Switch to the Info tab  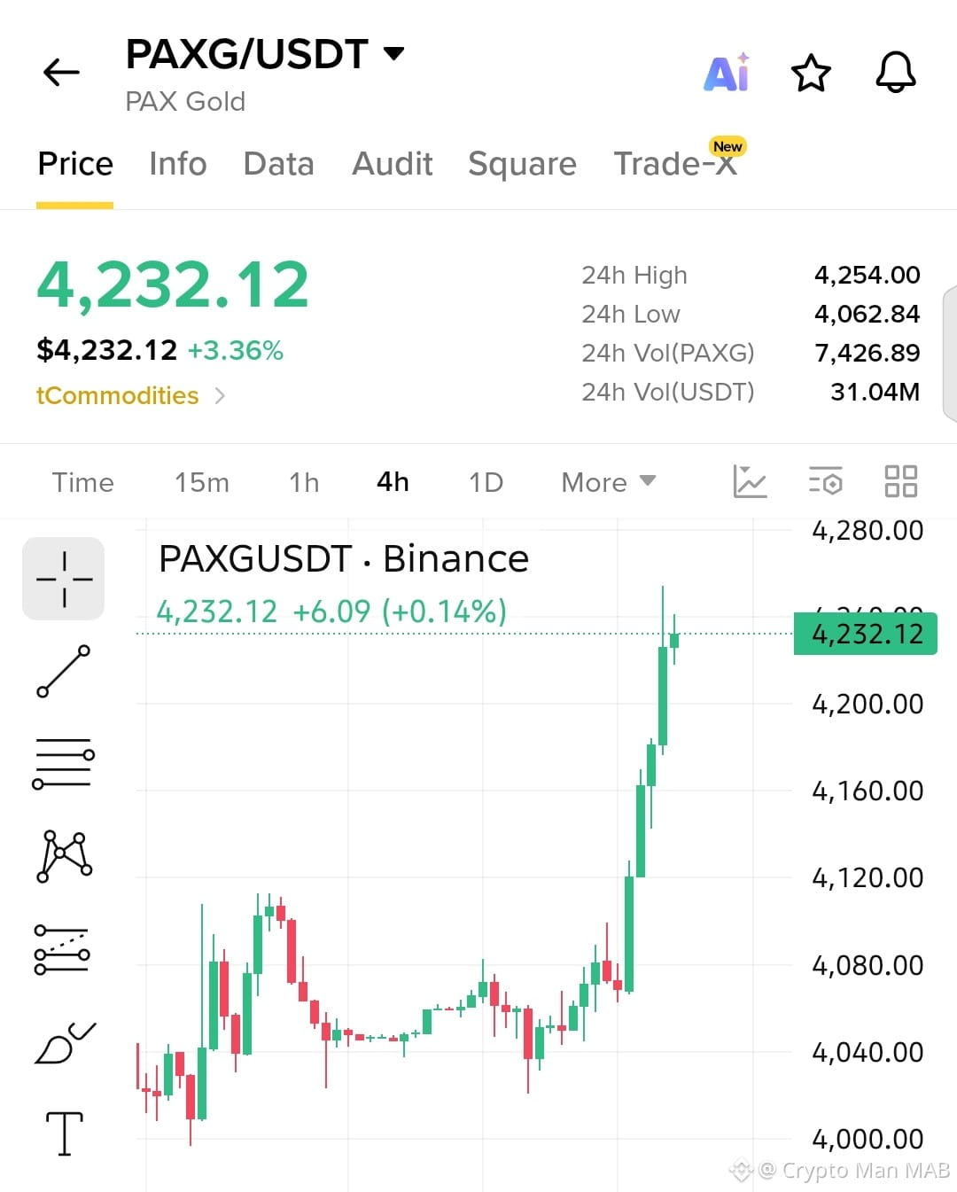coord(177,164)
